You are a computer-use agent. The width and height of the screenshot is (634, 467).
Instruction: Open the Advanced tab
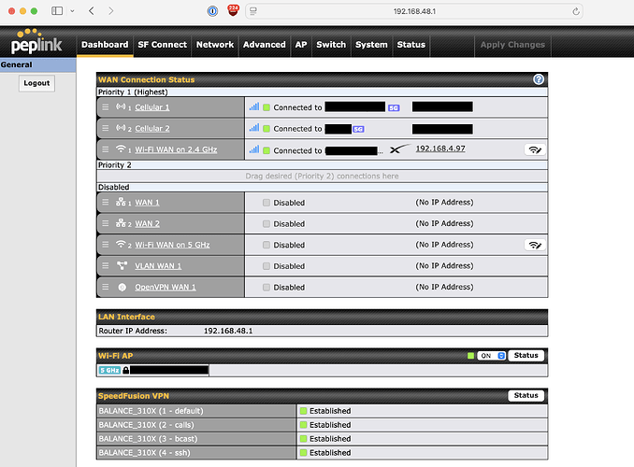tap(264, 45)
